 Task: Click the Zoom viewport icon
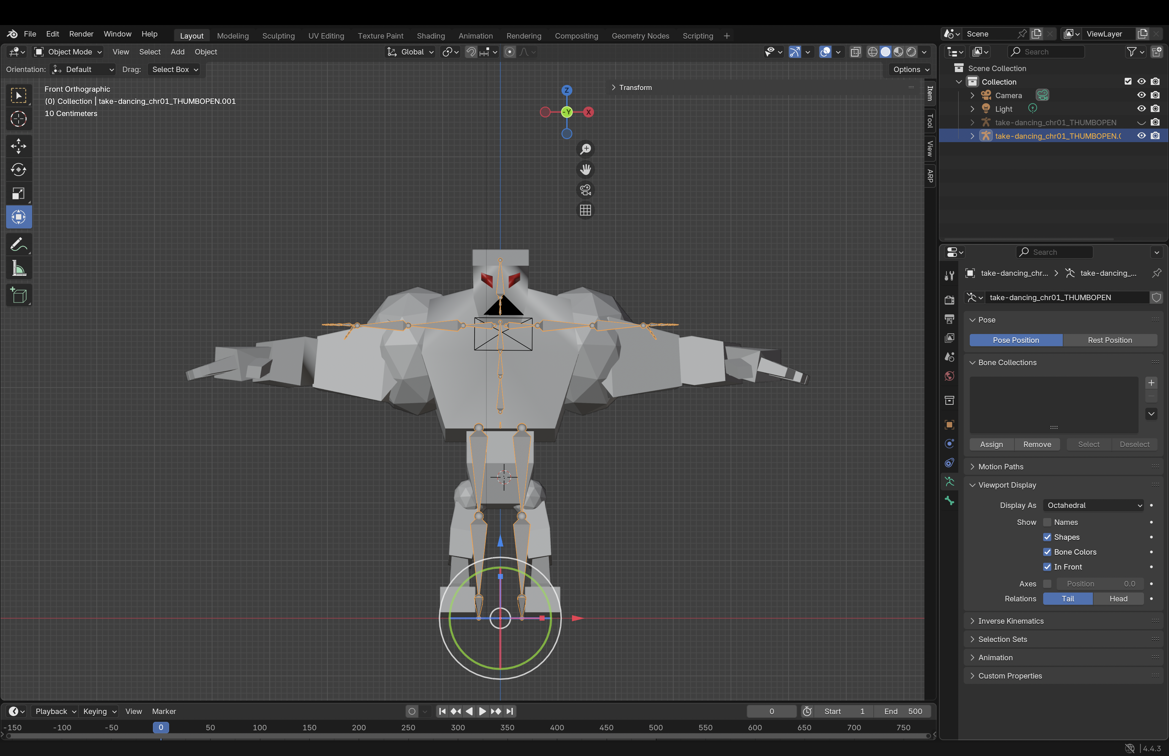(585, 149)
